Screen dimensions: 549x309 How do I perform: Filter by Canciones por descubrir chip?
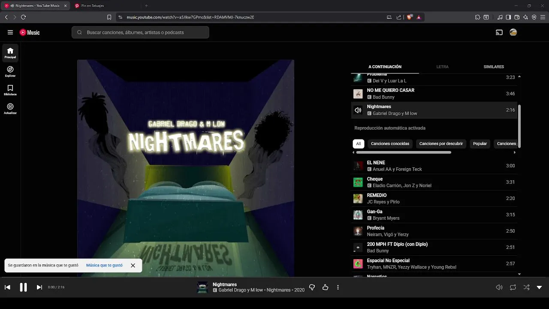(441, 144)
